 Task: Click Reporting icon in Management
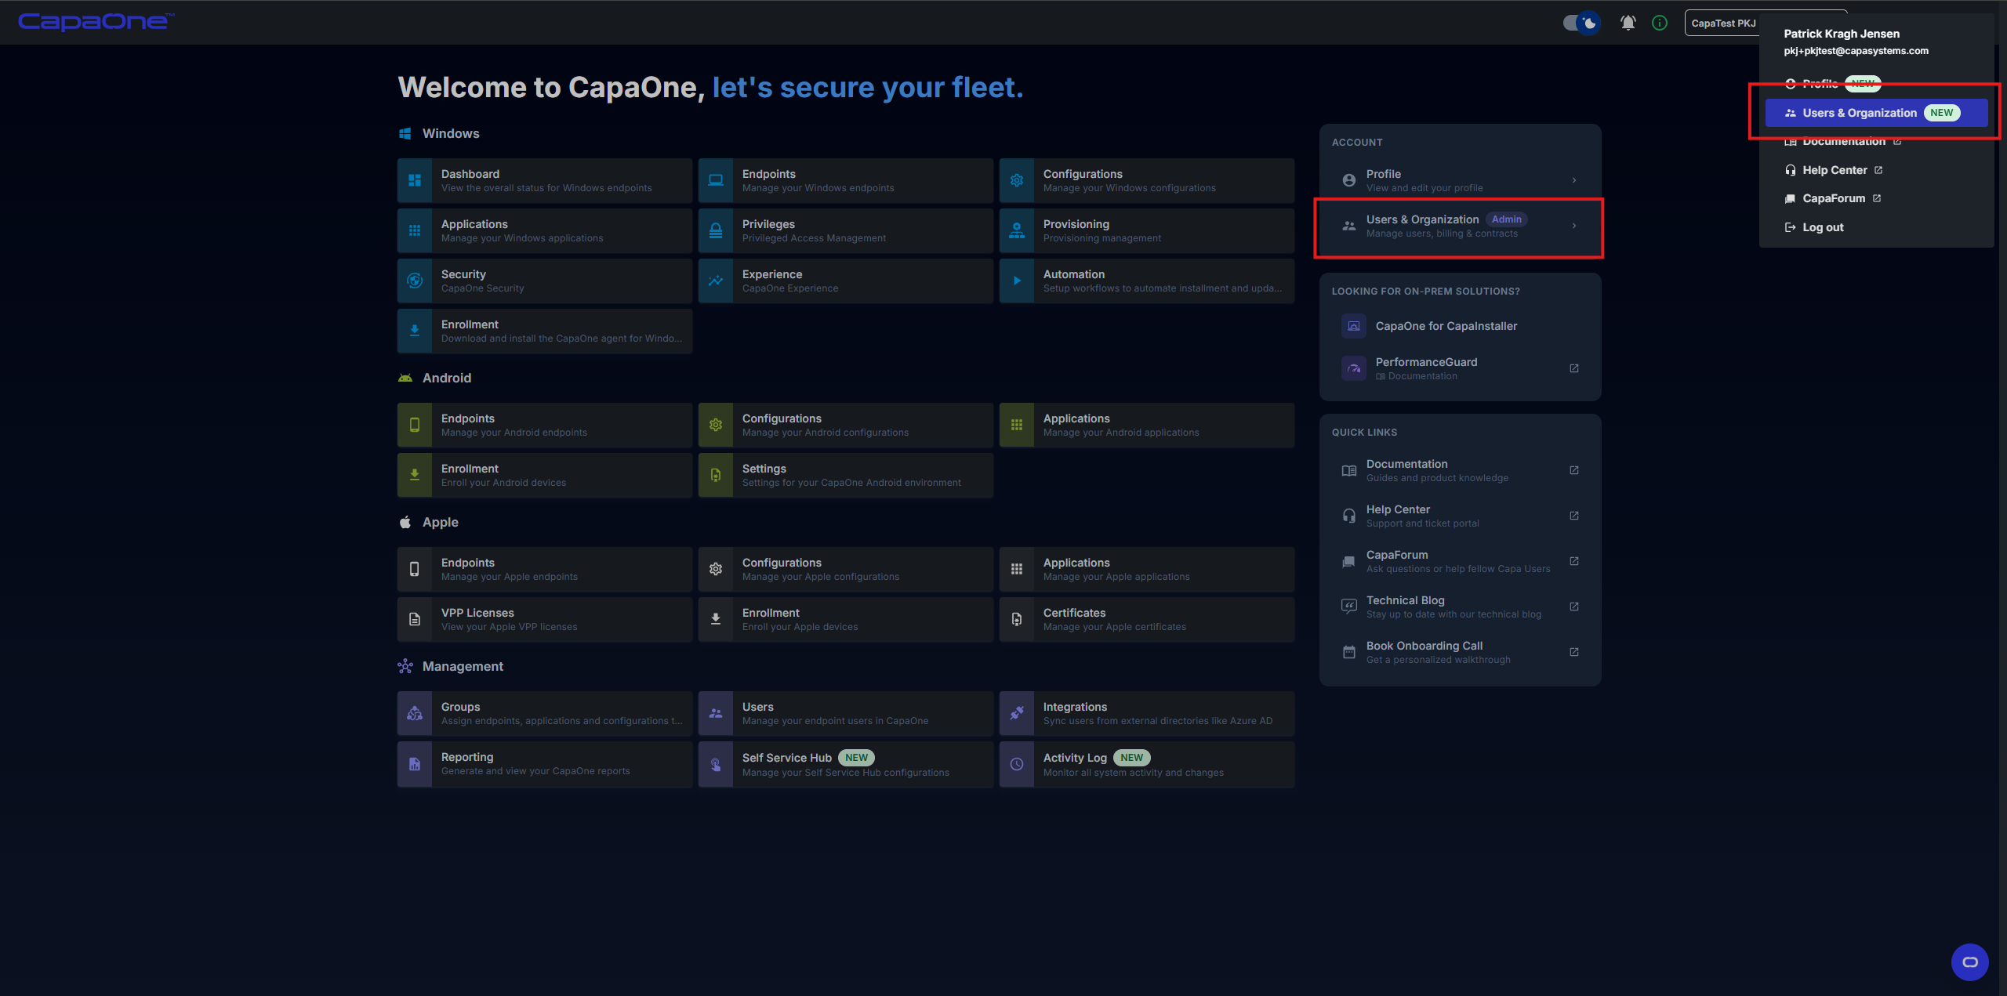(415, 764)
